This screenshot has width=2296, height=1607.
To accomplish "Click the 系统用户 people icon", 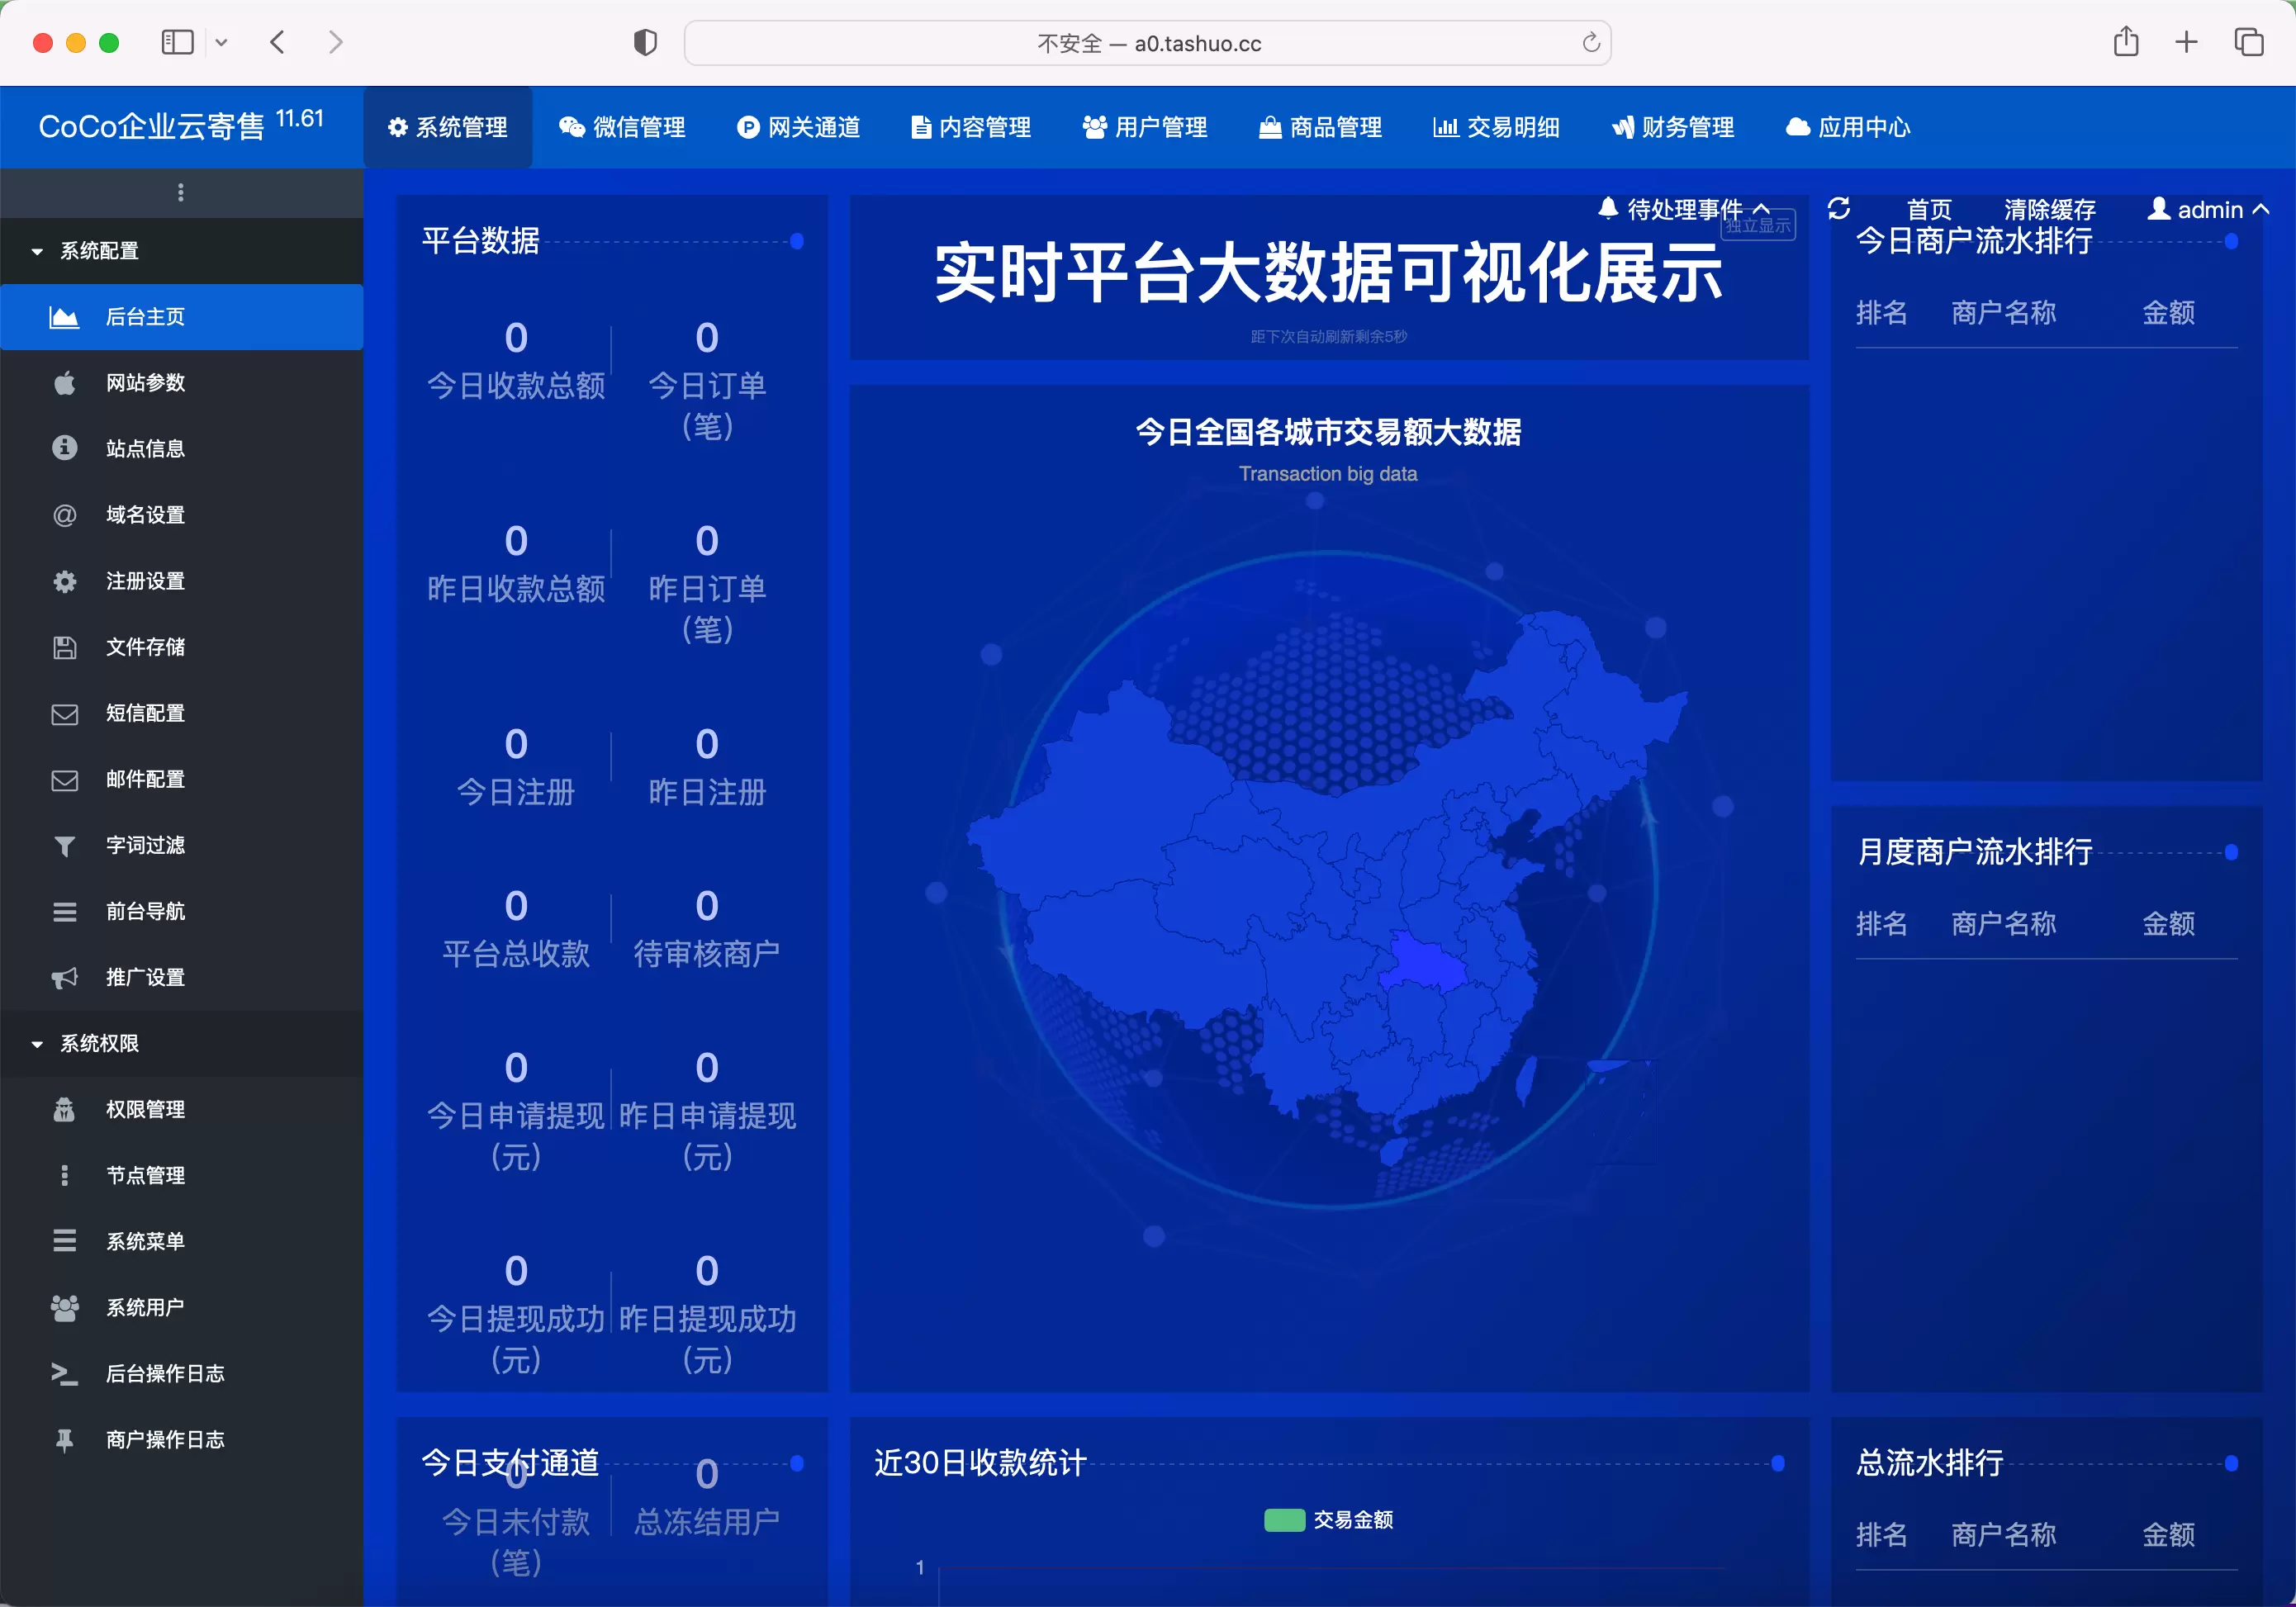I will click(64, 1307).
